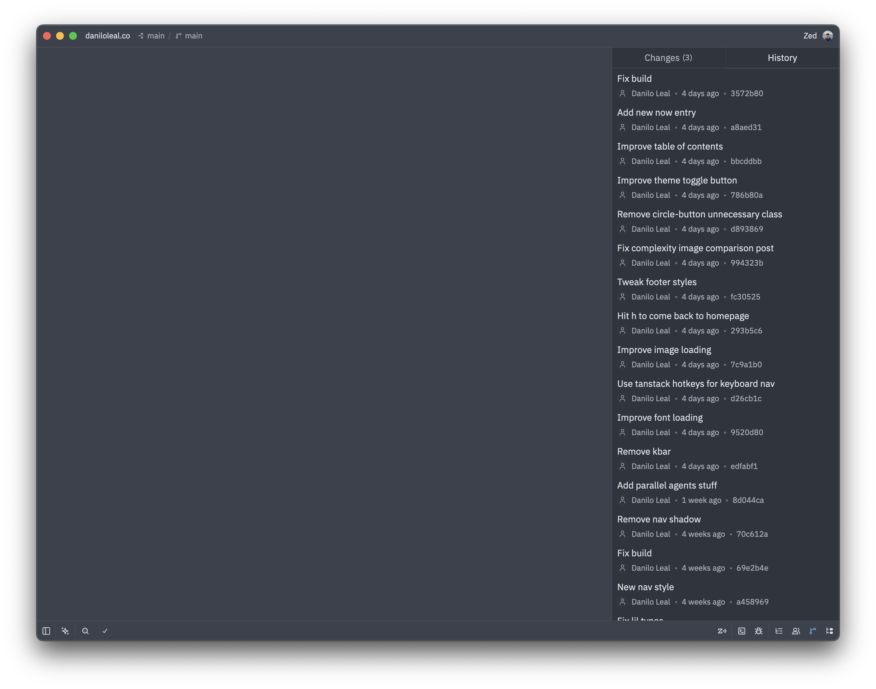Select Improve table of contents commit
The height and width of the screenshot is (689, 876).
(725, 153)
